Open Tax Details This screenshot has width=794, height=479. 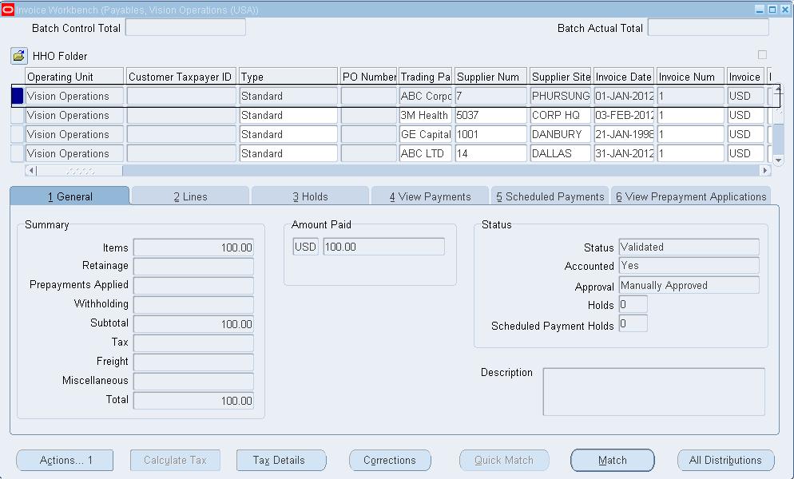tap(281, 460)
